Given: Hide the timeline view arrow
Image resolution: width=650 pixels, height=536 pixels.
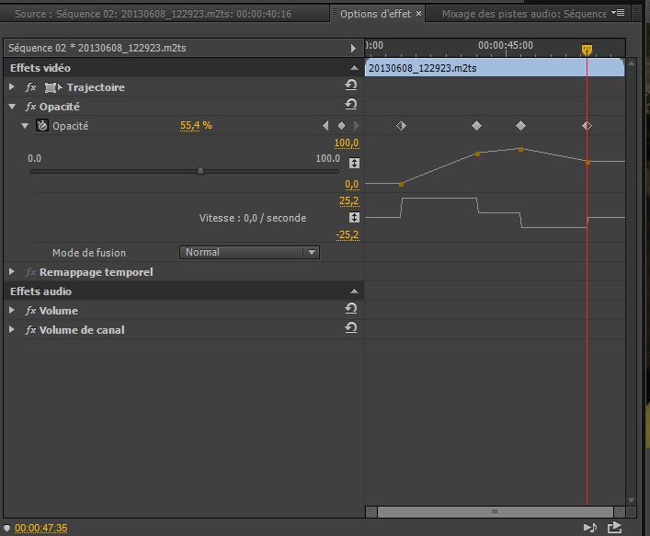Looking at the screenshot, I should (x=353, y=48).
